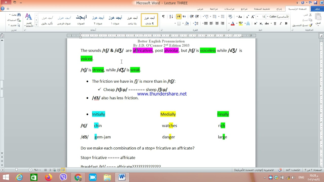Viewport: 324px width, 182px height.
Task: Apply Subtitle style (عنوان فرعي)
Action: 64,20
